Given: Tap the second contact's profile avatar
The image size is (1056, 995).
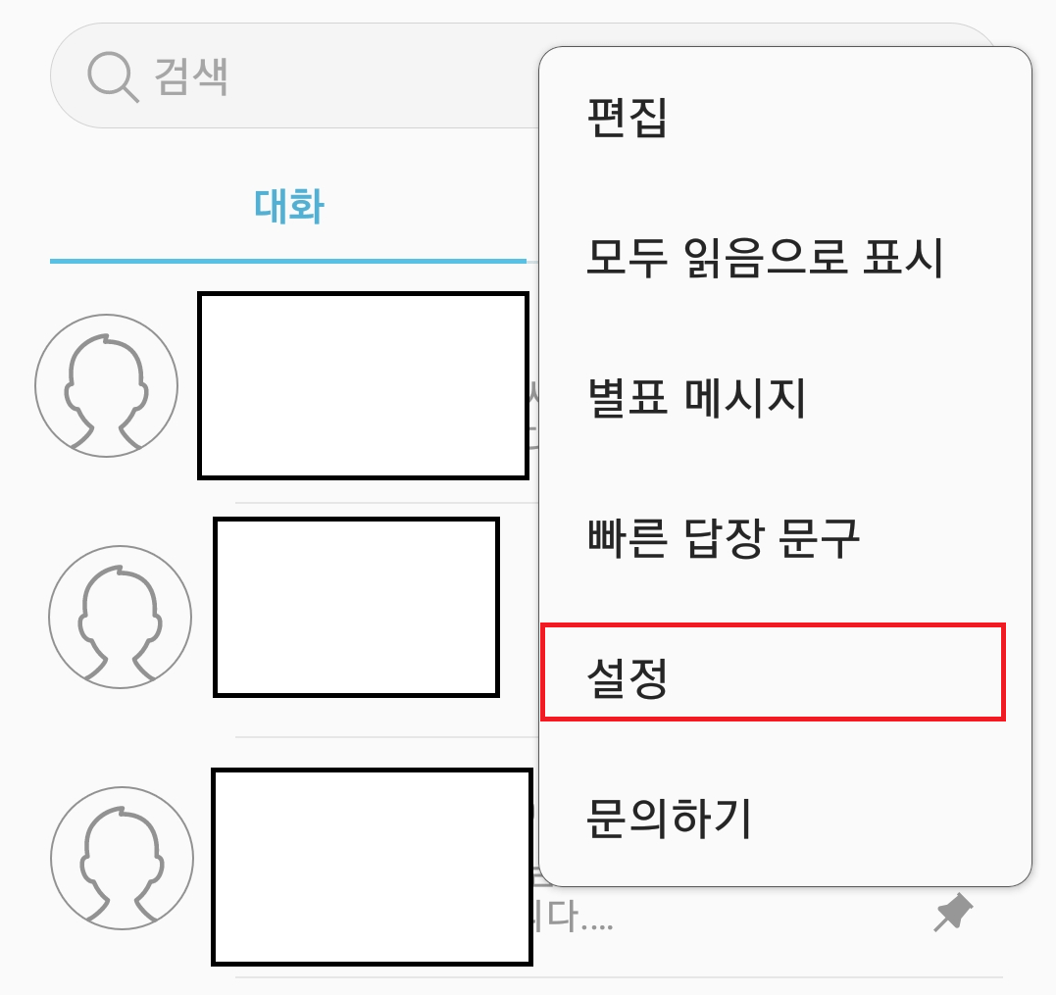Looking at the screenshot, I should 120,615.
